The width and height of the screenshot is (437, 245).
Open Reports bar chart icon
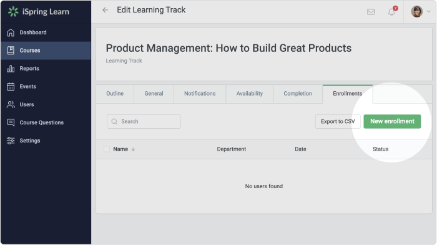(11, 69)
